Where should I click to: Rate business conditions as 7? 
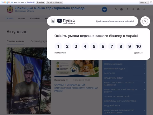click(x=112, y=46)
